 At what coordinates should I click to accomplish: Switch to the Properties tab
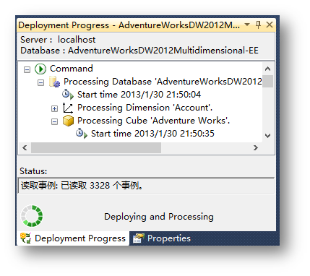click(162, 238)
